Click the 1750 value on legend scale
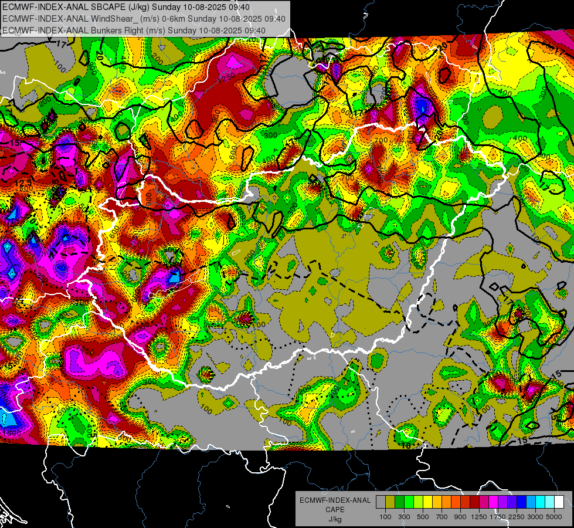The width and height of the screenshot is (574, 528). click(498, 517)
